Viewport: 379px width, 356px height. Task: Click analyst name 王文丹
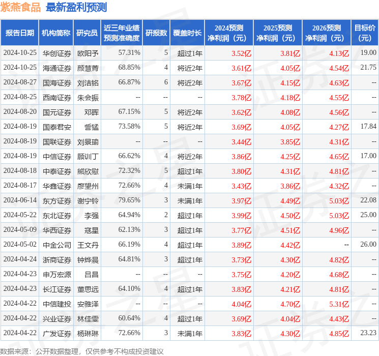coord(88,245)
